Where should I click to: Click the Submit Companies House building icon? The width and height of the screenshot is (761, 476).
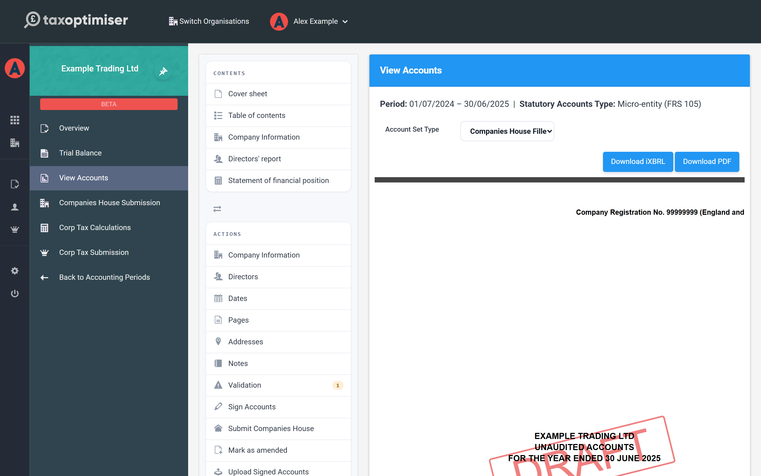218,428
